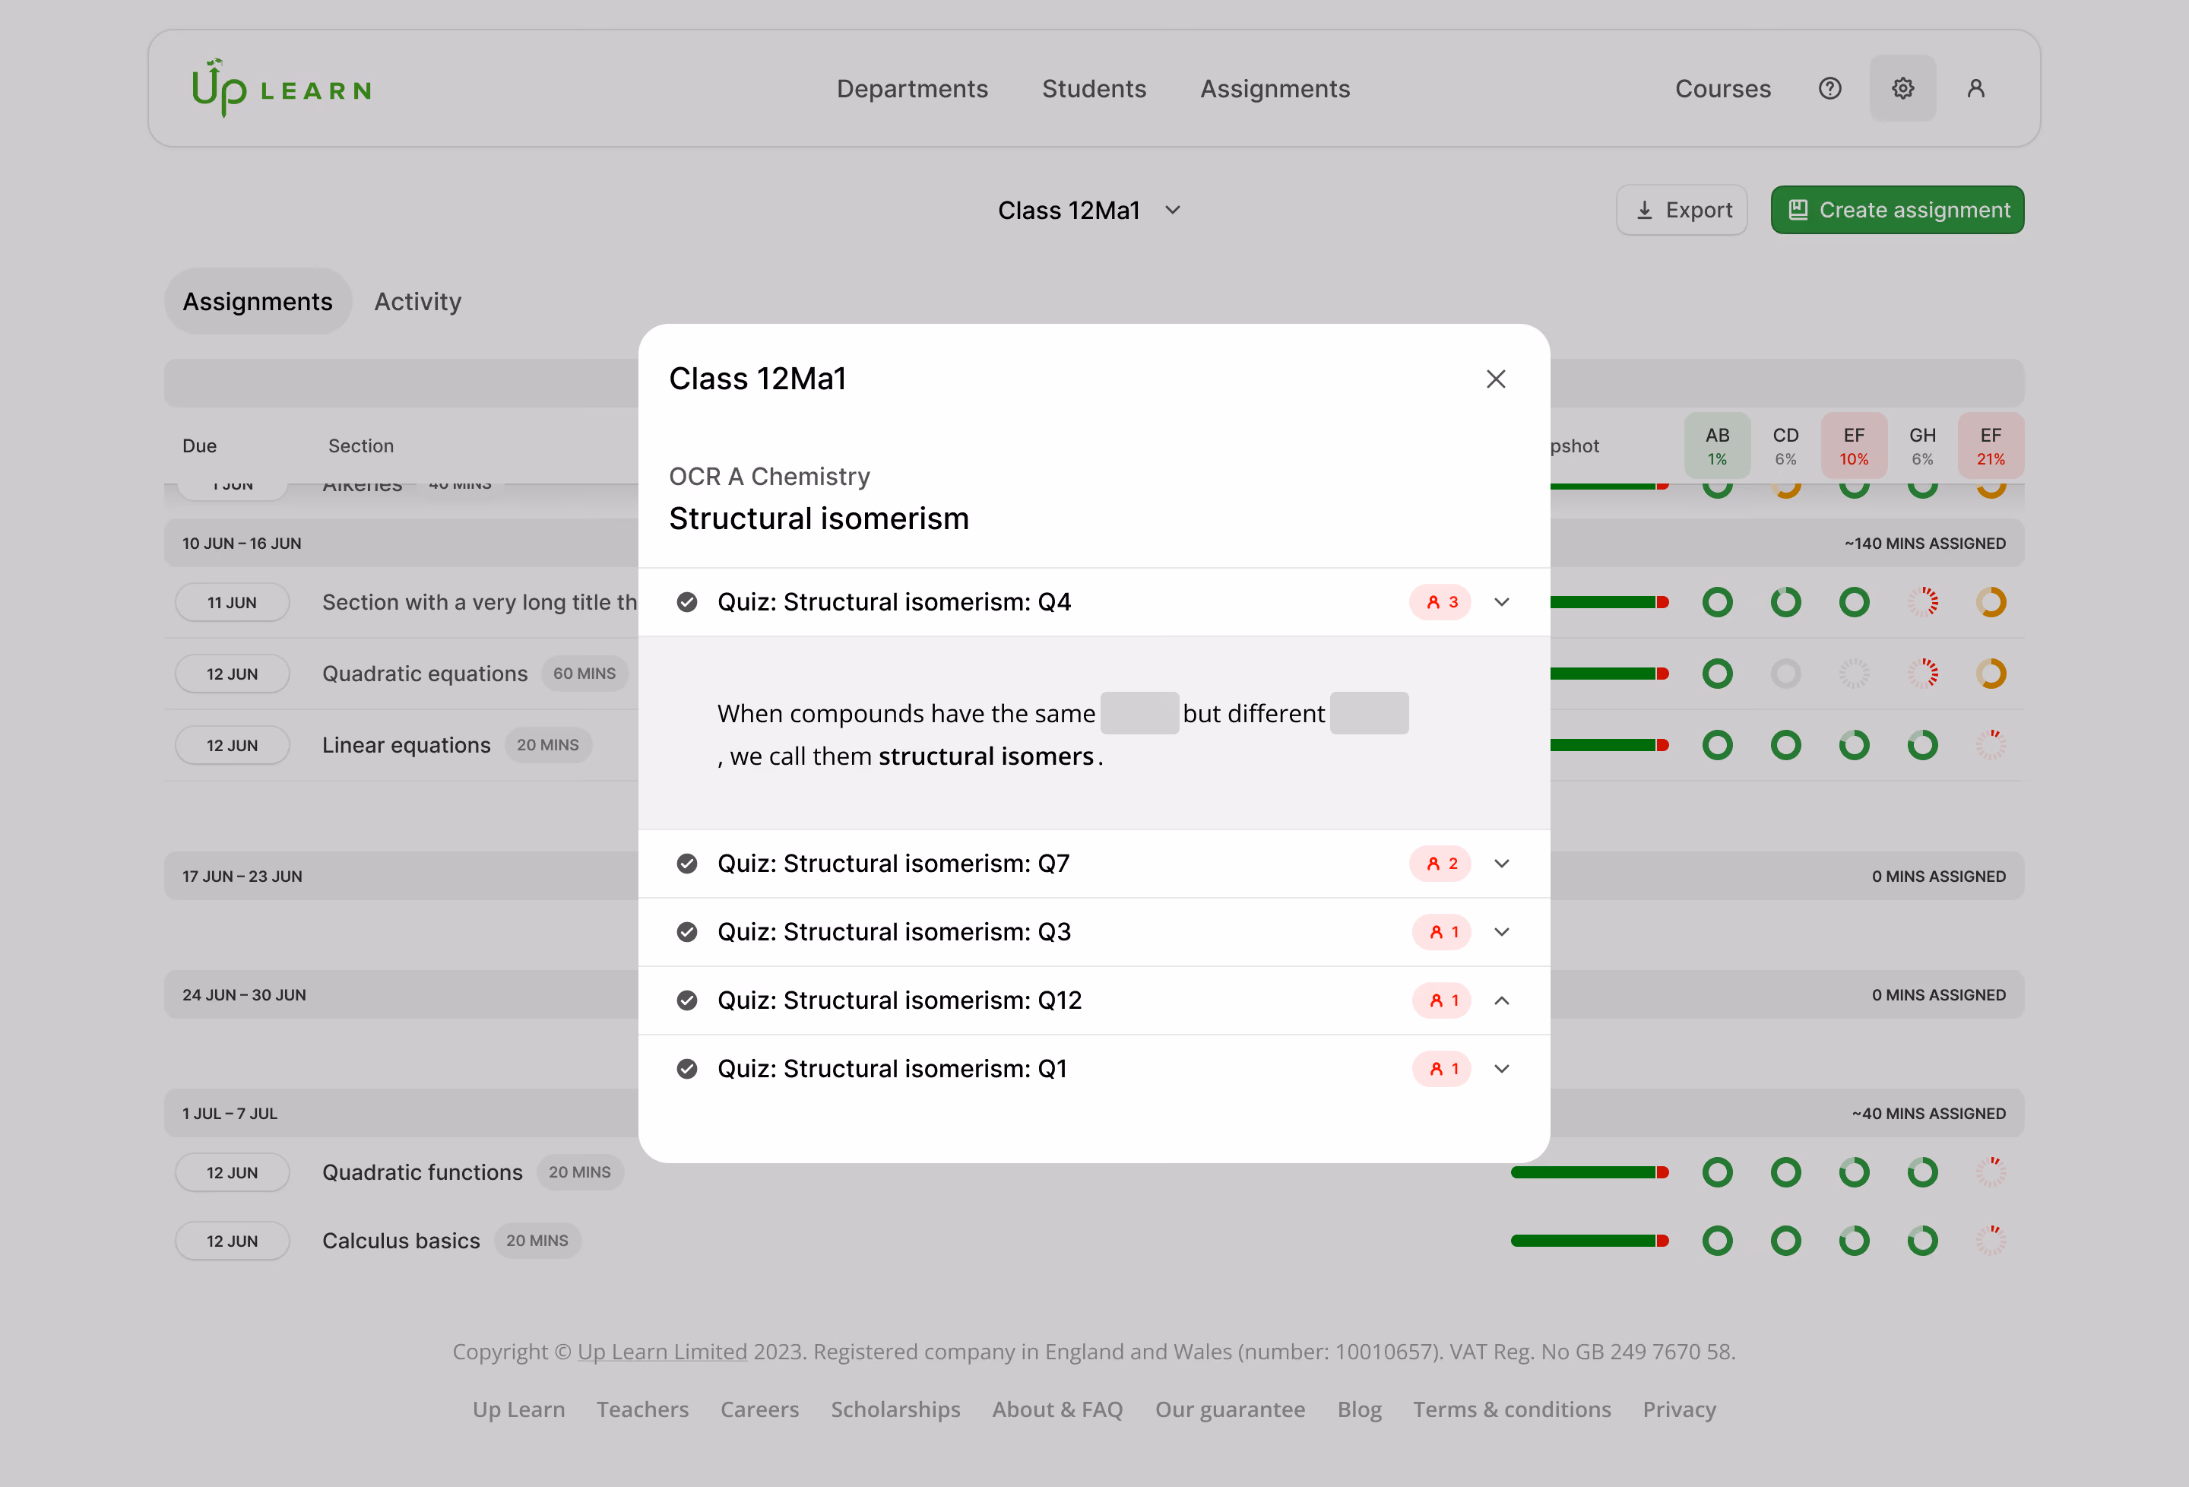Image resolution: width=2189 pixels, height=1487 pixels.
Task: Open the Teachers footer link
Action: (642, 1409)
